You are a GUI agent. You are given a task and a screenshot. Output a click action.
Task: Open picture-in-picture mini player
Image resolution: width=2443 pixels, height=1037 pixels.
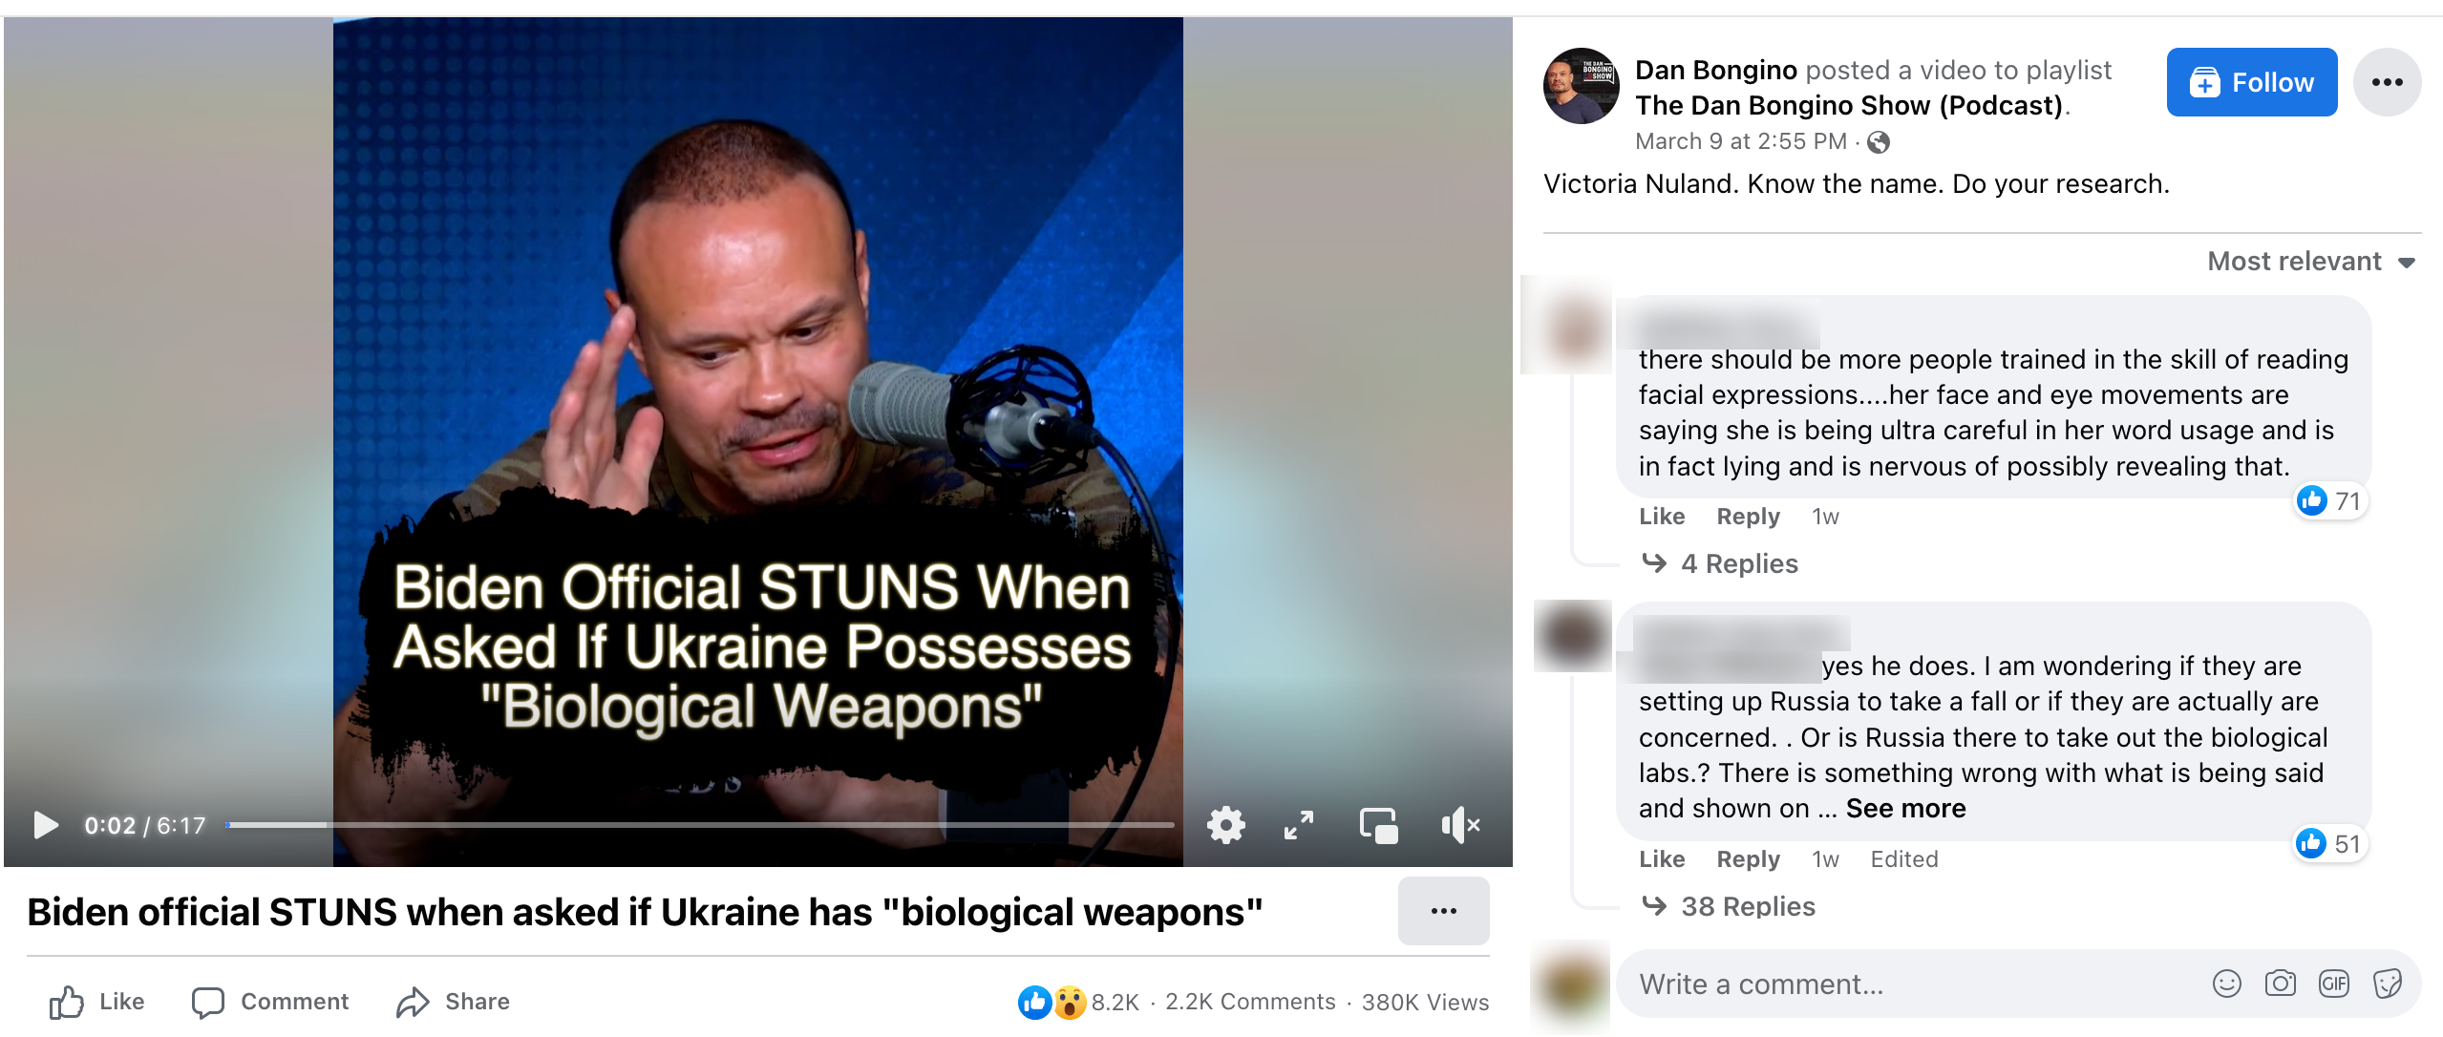1378,825
